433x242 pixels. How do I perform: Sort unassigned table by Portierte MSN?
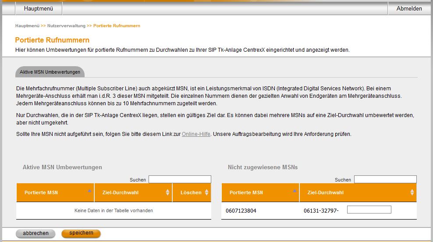[260, 192]
